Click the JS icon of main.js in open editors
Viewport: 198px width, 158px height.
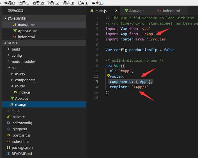point(15,25)
